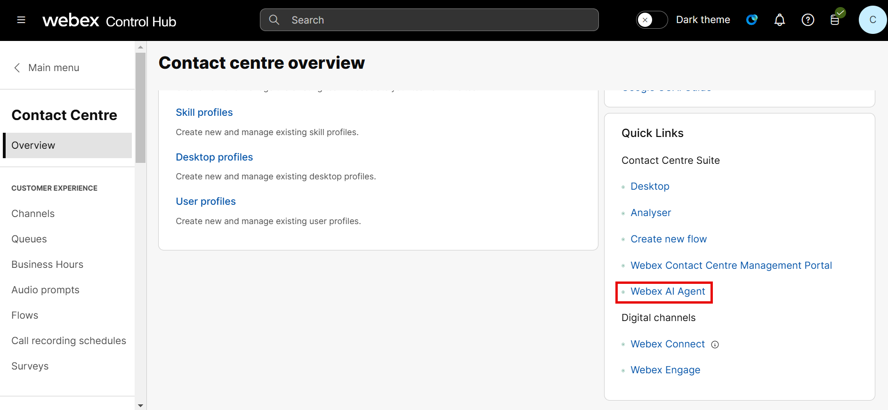The image size is (888, 410).
Task: Click into the Search field
Action: coord(429,20)
